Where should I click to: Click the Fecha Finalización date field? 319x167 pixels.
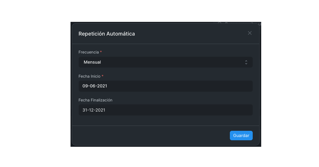point(165,110)
